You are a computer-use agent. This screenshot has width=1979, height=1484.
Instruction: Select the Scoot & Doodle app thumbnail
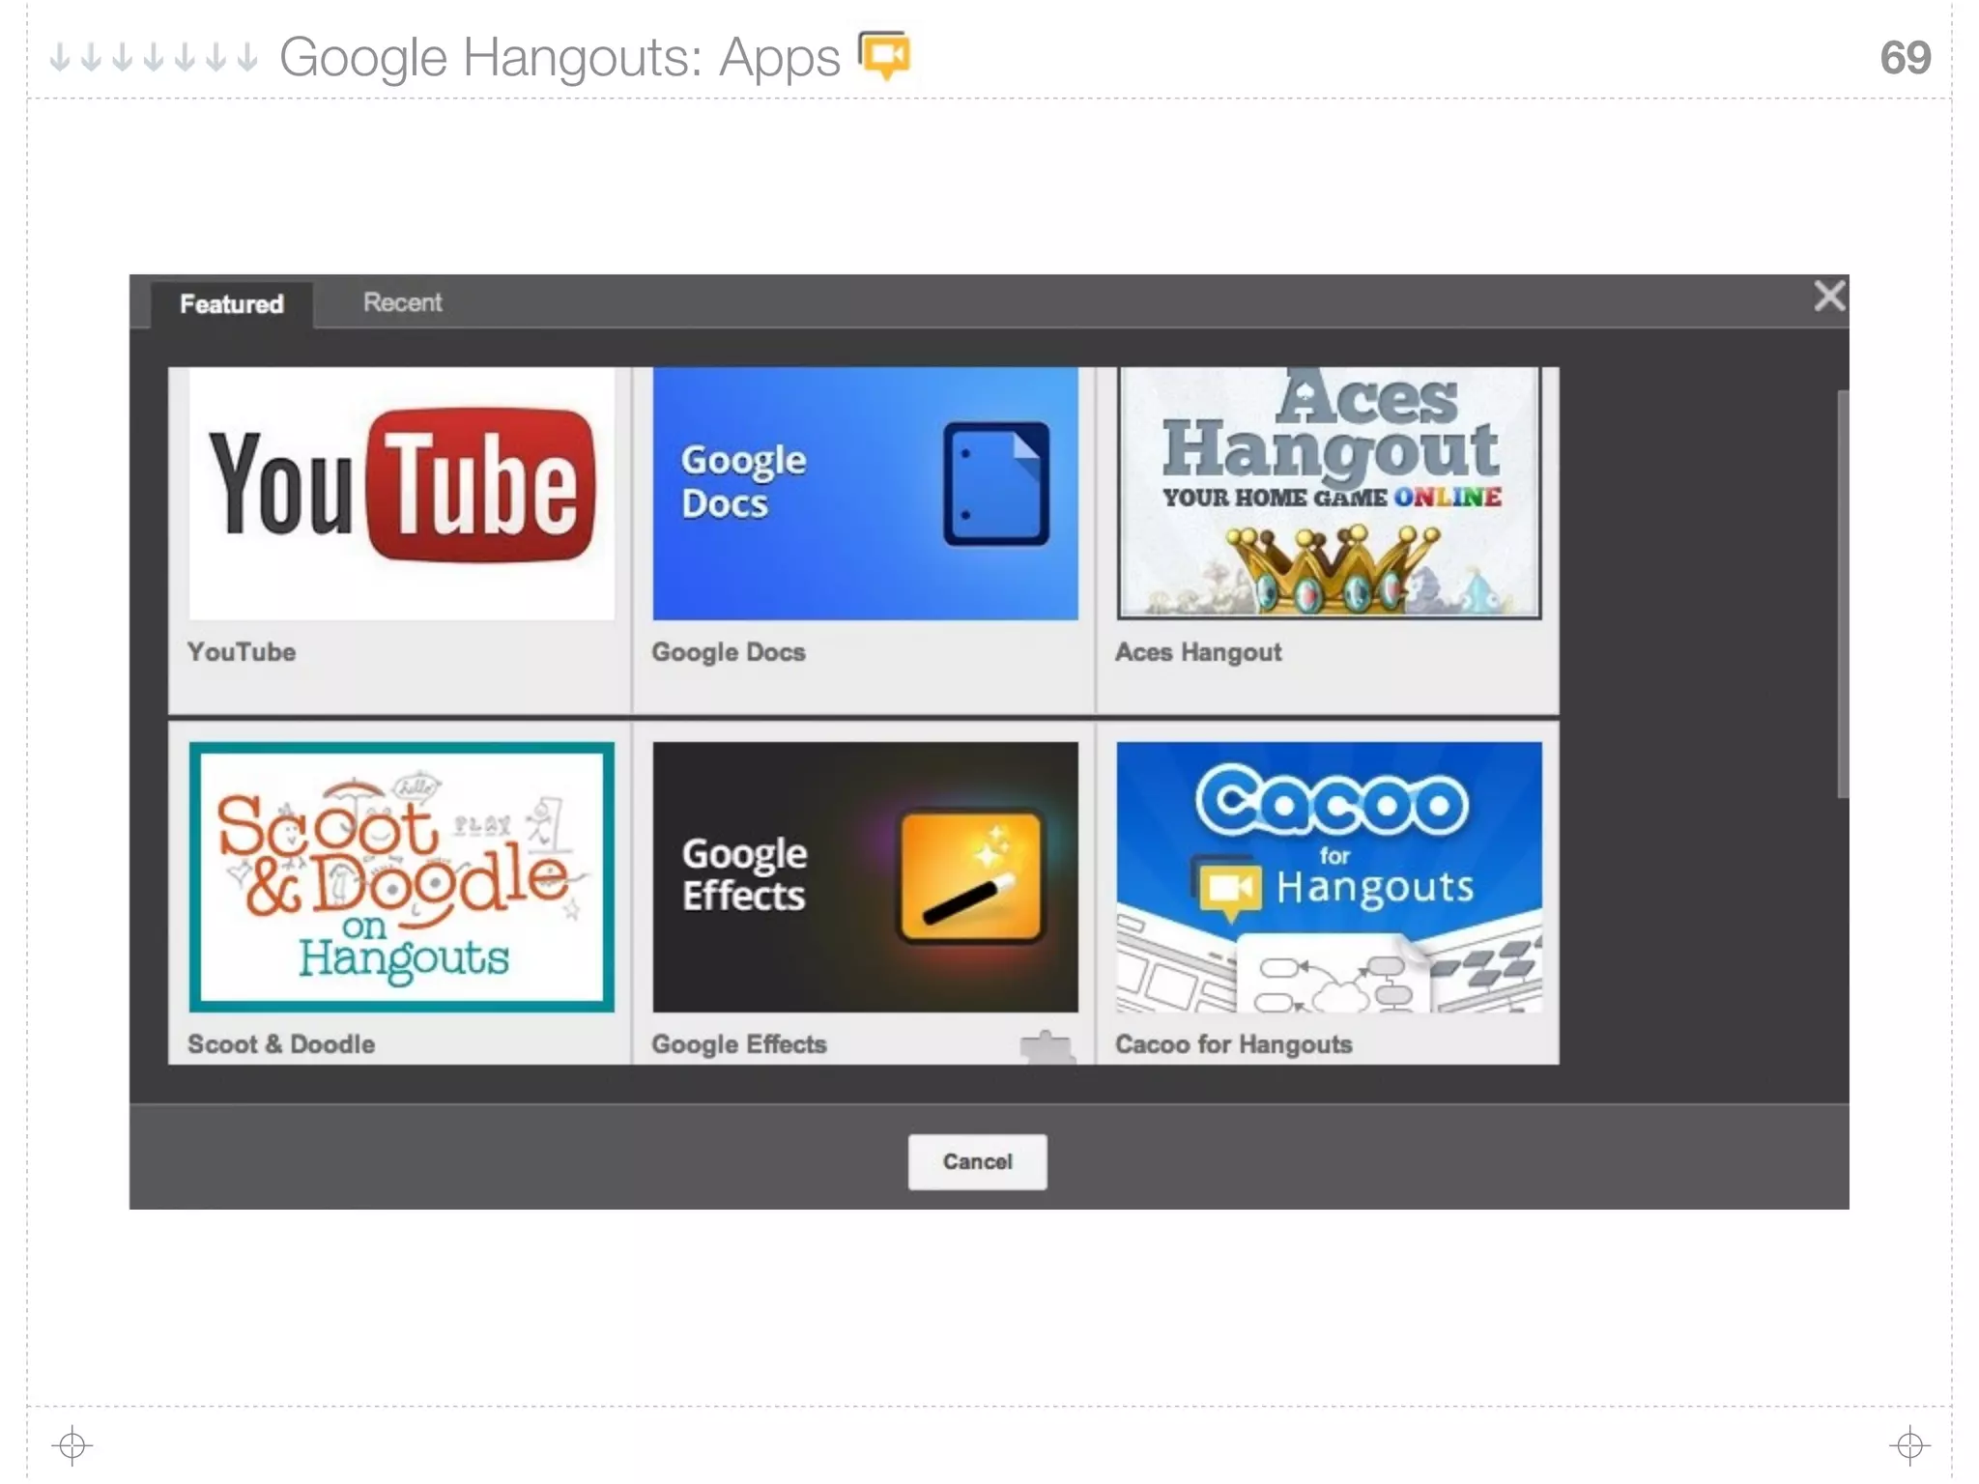click(401, 876)
